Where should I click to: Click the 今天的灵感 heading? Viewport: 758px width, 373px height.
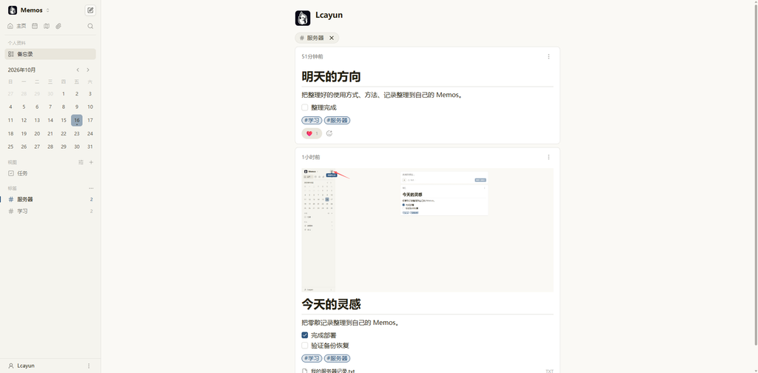coord(331,304)
